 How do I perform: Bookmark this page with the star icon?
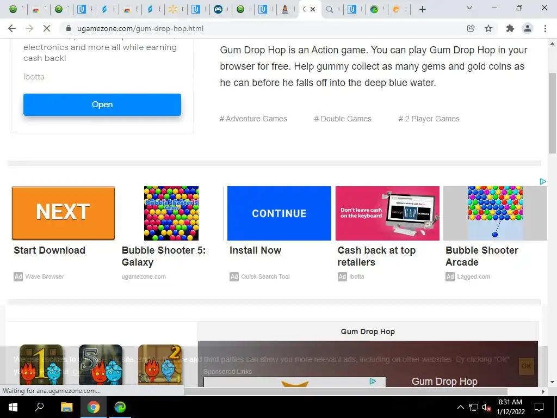(488, 28)
